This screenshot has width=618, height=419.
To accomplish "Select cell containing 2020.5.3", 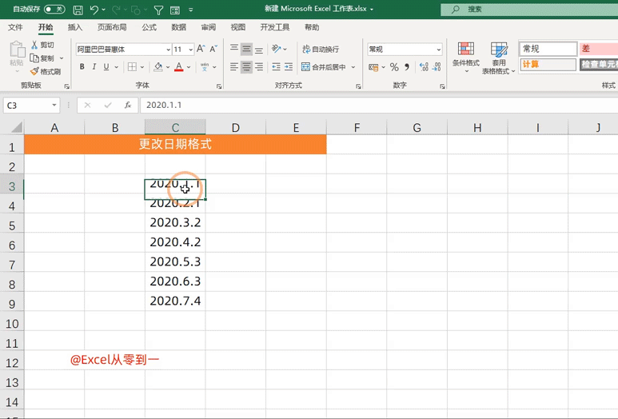I will pos(175,261).
